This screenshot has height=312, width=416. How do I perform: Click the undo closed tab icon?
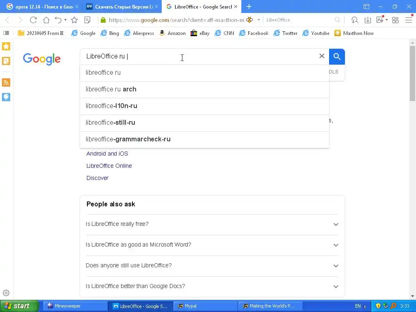[58, 20]
